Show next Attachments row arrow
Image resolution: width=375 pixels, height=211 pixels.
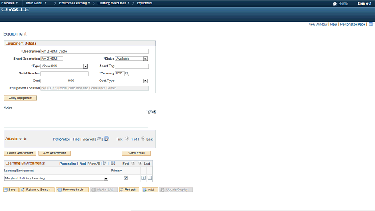coord(143,138)
